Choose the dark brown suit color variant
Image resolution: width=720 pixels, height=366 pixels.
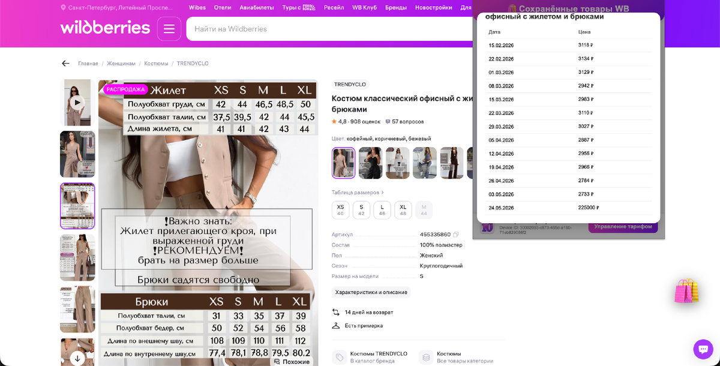pyautogui.click(x=451, y=163)
